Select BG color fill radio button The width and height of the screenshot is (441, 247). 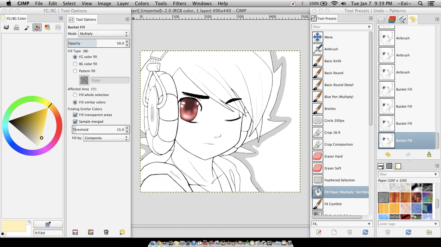(75, 64)
